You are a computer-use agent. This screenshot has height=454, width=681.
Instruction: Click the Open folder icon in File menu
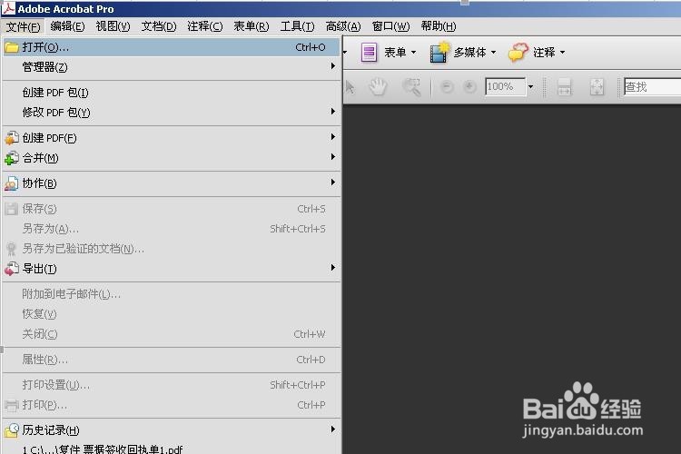coord(11,47)
